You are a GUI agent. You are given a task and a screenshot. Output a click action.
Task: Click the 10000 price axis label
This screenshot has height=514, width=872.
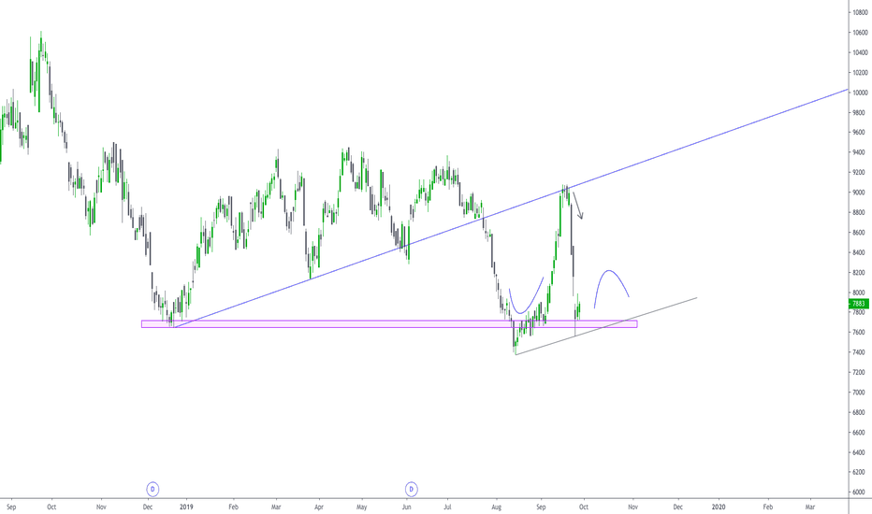860,93
